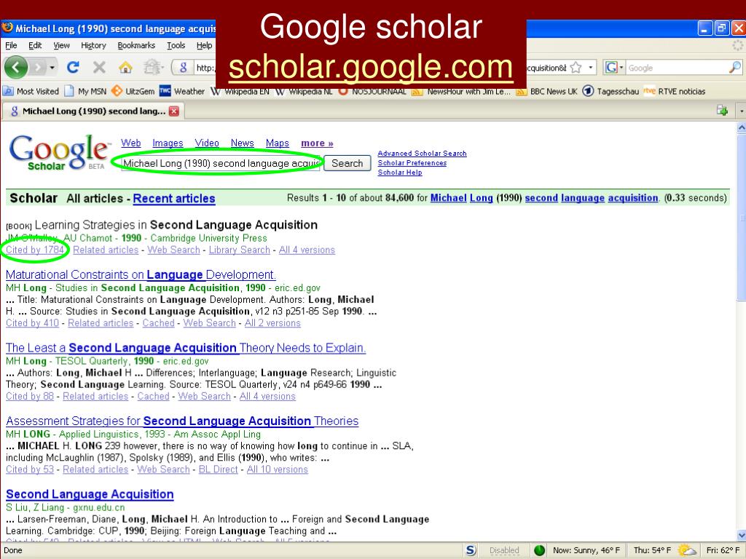Viewport: 746px width, 559px height.
Task: Click the Google Scholar logo
Action: (x=59, y=152)
